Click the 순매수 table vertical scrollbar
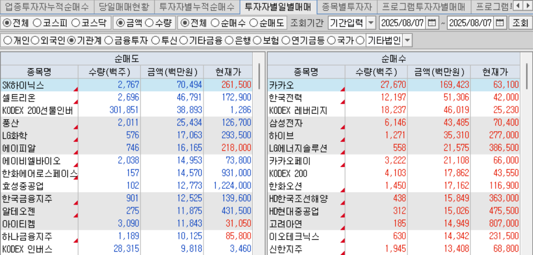533x255 pixels. (x=526, y=76)
